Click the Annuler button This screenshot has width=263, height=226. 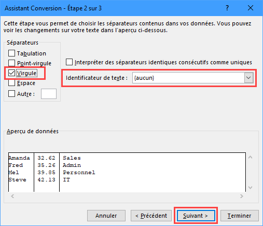pos(106,216)
